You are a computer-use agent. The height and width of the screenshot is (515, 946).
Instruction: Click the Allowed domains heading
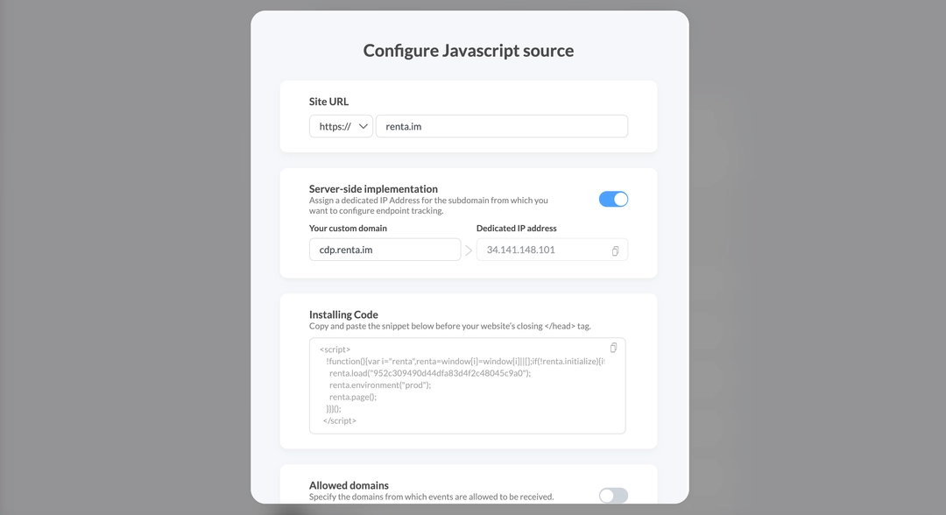tap(349, 485)
